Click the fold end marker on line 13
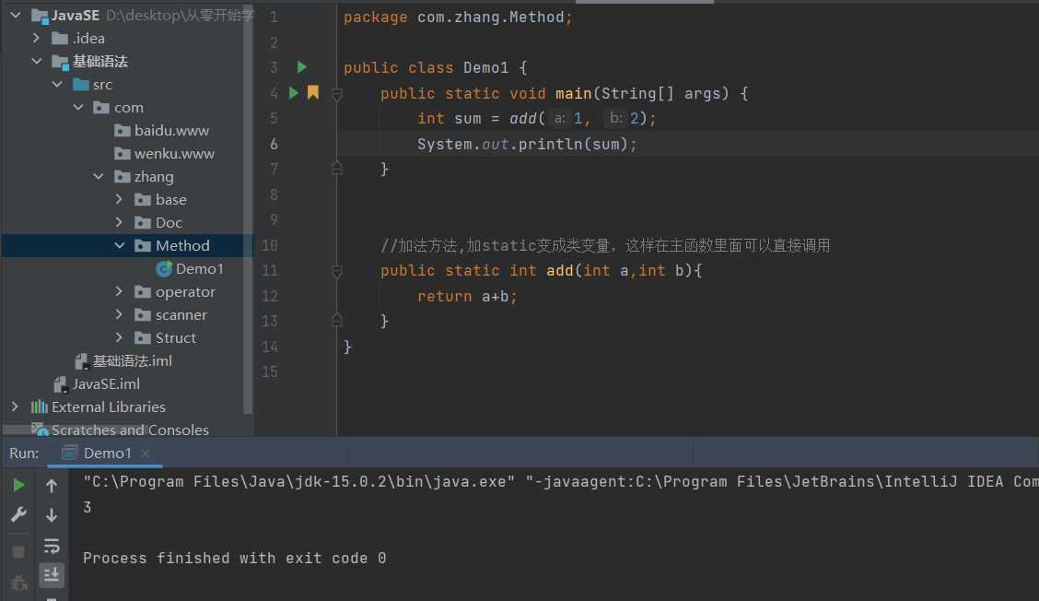The height and width of the screenshot is (601, 1039). [x=336, y=321]
